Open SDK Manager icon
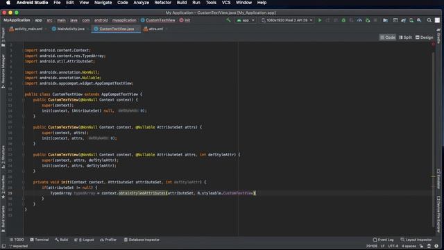The image size is (444, 250). coord(419,20)
